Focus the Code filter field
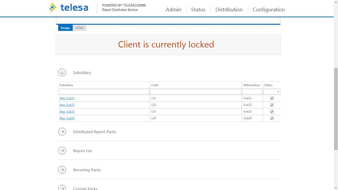338x190 pixels. [196, 92]
